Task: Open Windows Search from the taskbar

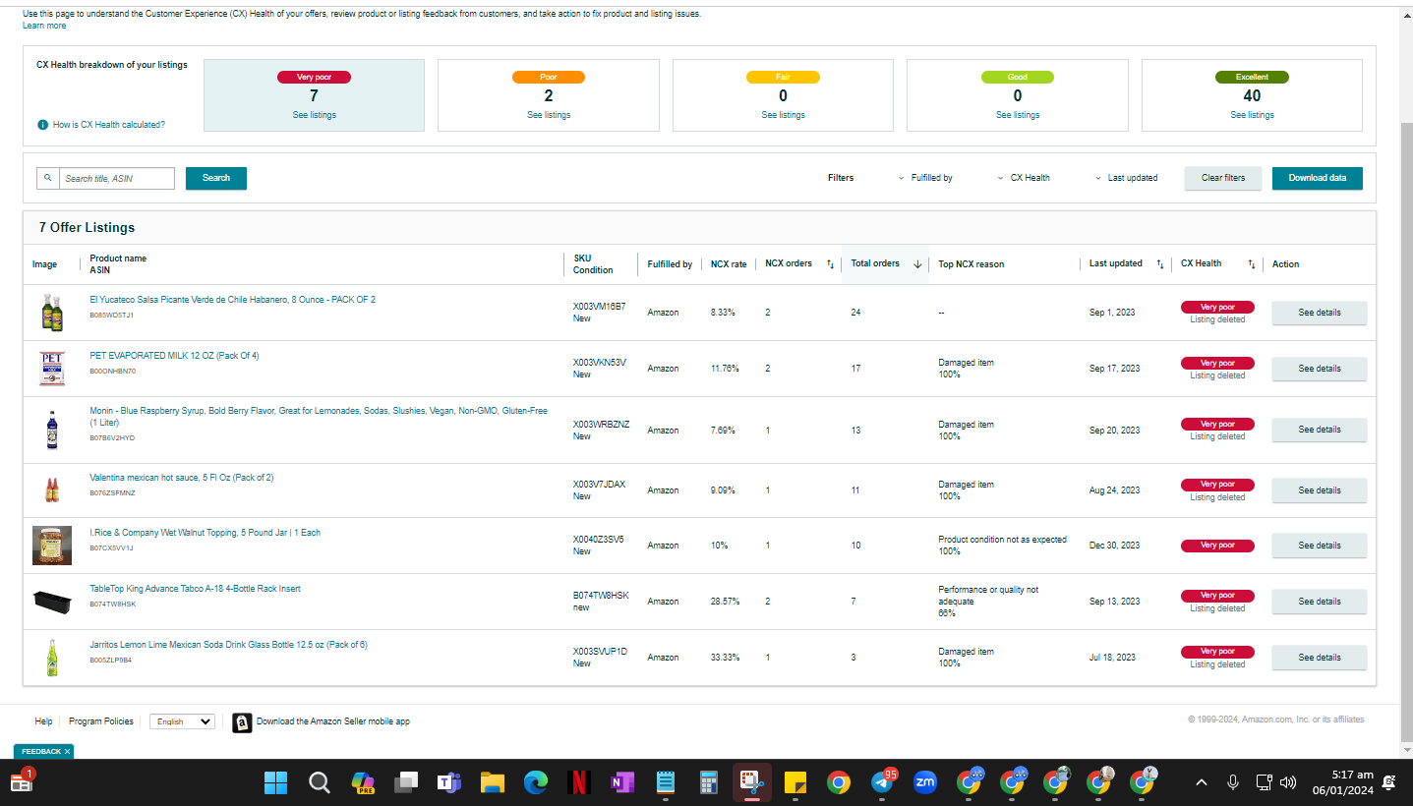Action: [320, 782]
